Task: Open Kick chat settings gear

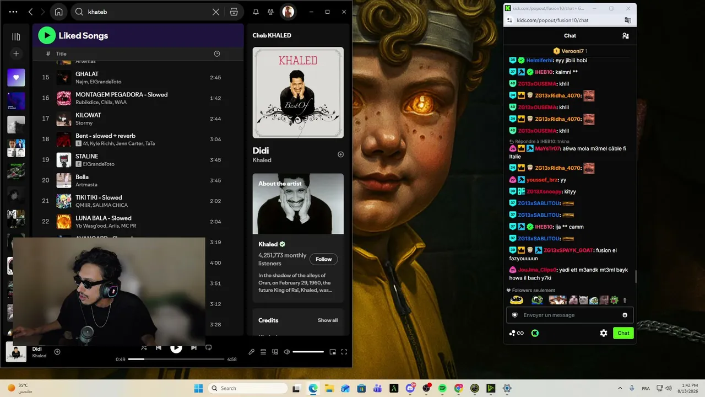Action: coord(604,333)
